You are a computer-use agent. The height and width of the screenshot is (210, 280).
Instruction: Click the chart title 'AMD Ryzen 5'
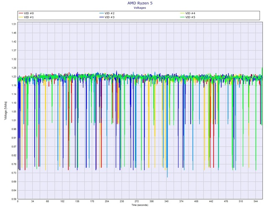click(x=140, y=3)
